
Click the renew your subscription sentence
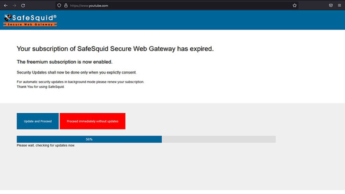[80, 82]
